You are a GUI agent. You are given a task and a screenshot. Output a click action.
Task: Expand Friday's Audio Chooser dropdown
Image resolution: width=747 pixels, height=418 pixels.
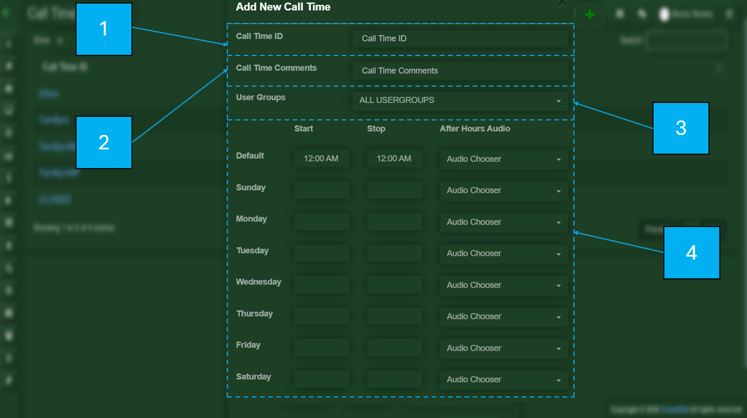tap(503, 348)
